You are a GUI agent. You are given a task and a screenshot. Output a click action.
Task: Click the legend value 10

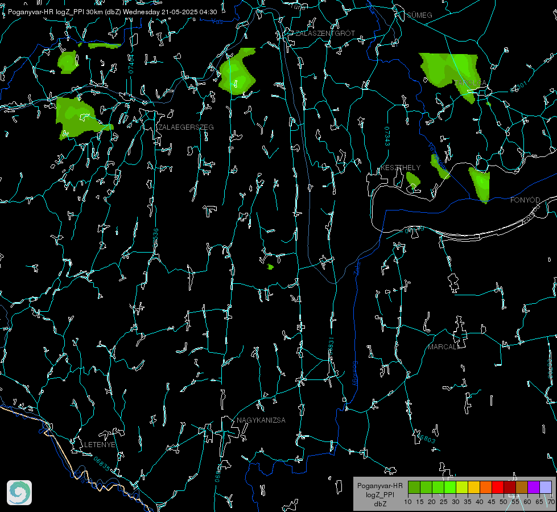tap(408, 502)
